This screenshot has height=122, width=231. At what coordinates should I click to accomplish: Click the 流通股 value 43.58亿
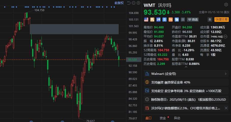point(216,50)
